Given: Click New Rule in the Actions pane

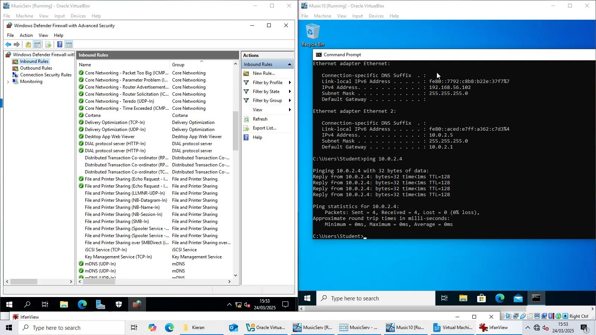Looking at the screenshot, I should coord(263,73).
